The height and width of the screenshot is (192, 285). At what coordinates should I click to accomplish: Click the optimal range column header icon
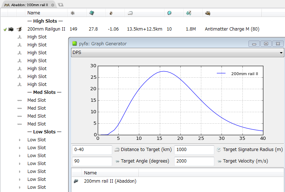coord(130,13)
